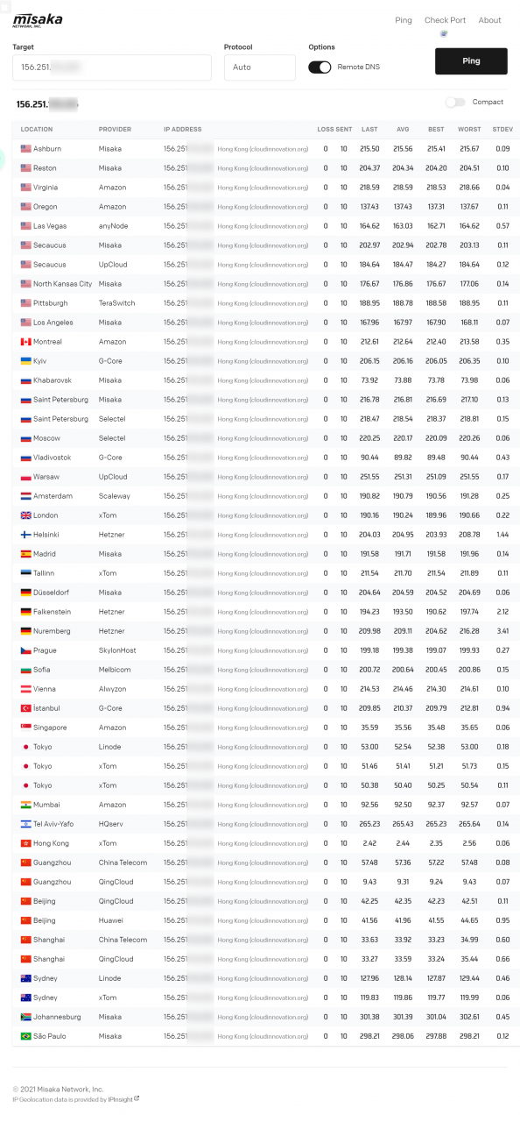
Task: Select the Ping nav item
Action: tap(404, 20)
